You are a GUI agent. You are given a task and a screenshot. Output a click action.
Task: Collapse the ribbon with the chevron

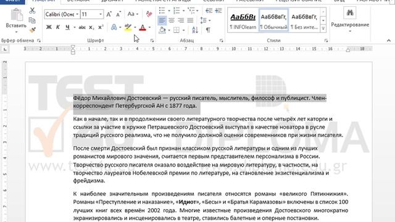click(x=389, y=41)
